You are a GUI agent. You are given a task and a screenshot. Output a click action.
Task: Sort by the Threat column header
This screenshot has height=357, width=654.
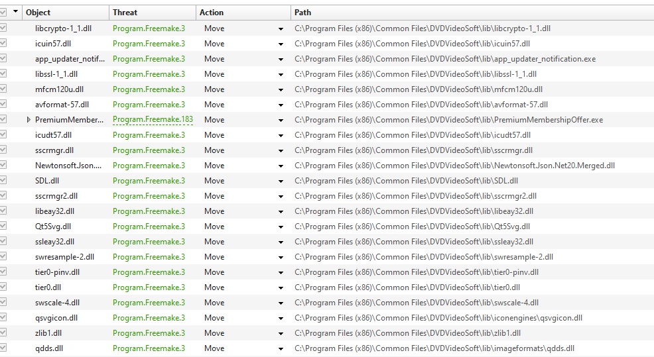pyautogui.click(x=153, y=12)
